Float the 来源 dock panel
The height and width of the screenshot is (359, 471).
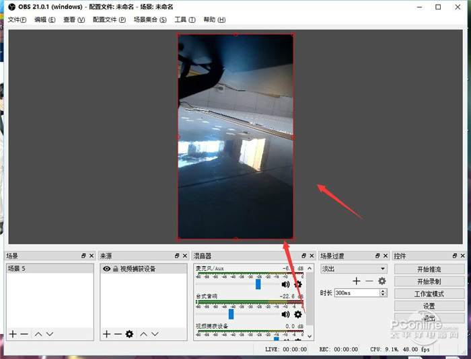(x=177, y=255)
